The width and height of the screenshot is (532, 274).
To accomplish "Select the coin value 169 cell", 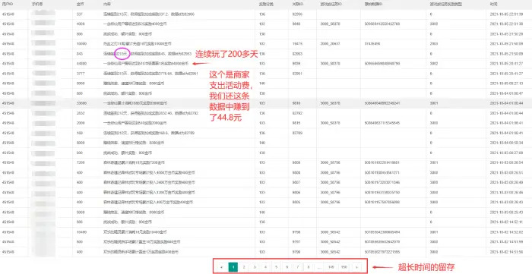I will 79,133.
